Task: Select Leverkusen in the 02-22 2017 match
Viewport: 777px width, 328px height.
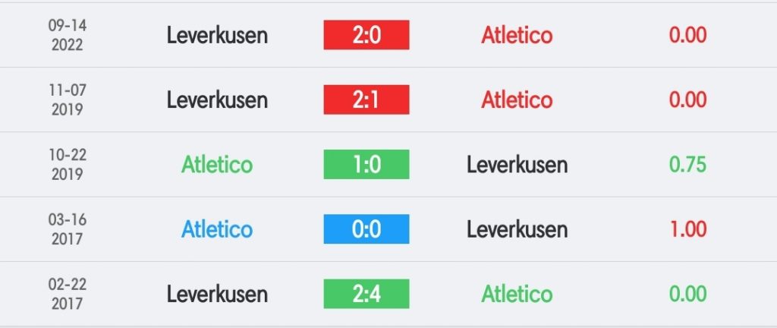Action: (x=217, y=295)
